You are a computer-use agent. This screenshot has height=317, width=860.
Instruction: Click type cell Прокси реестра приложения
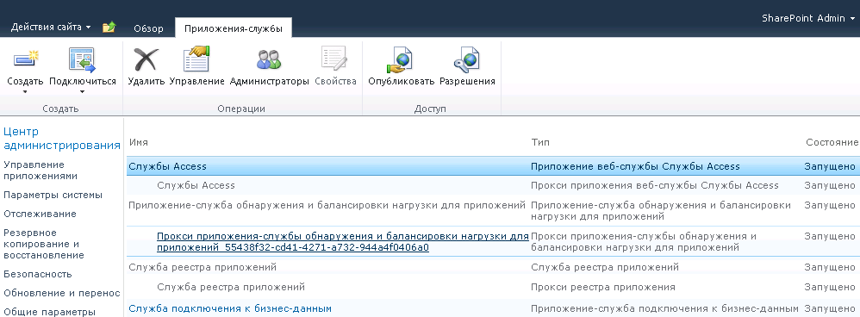603,287
